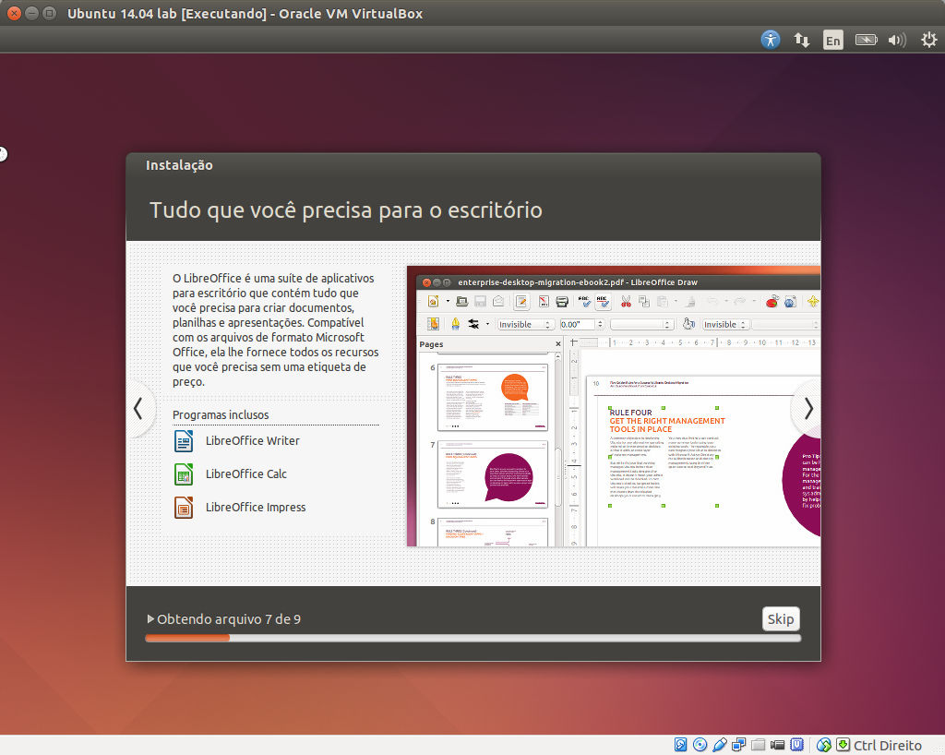Click the VirtualBox USB devices icon

tap(719, 745)
